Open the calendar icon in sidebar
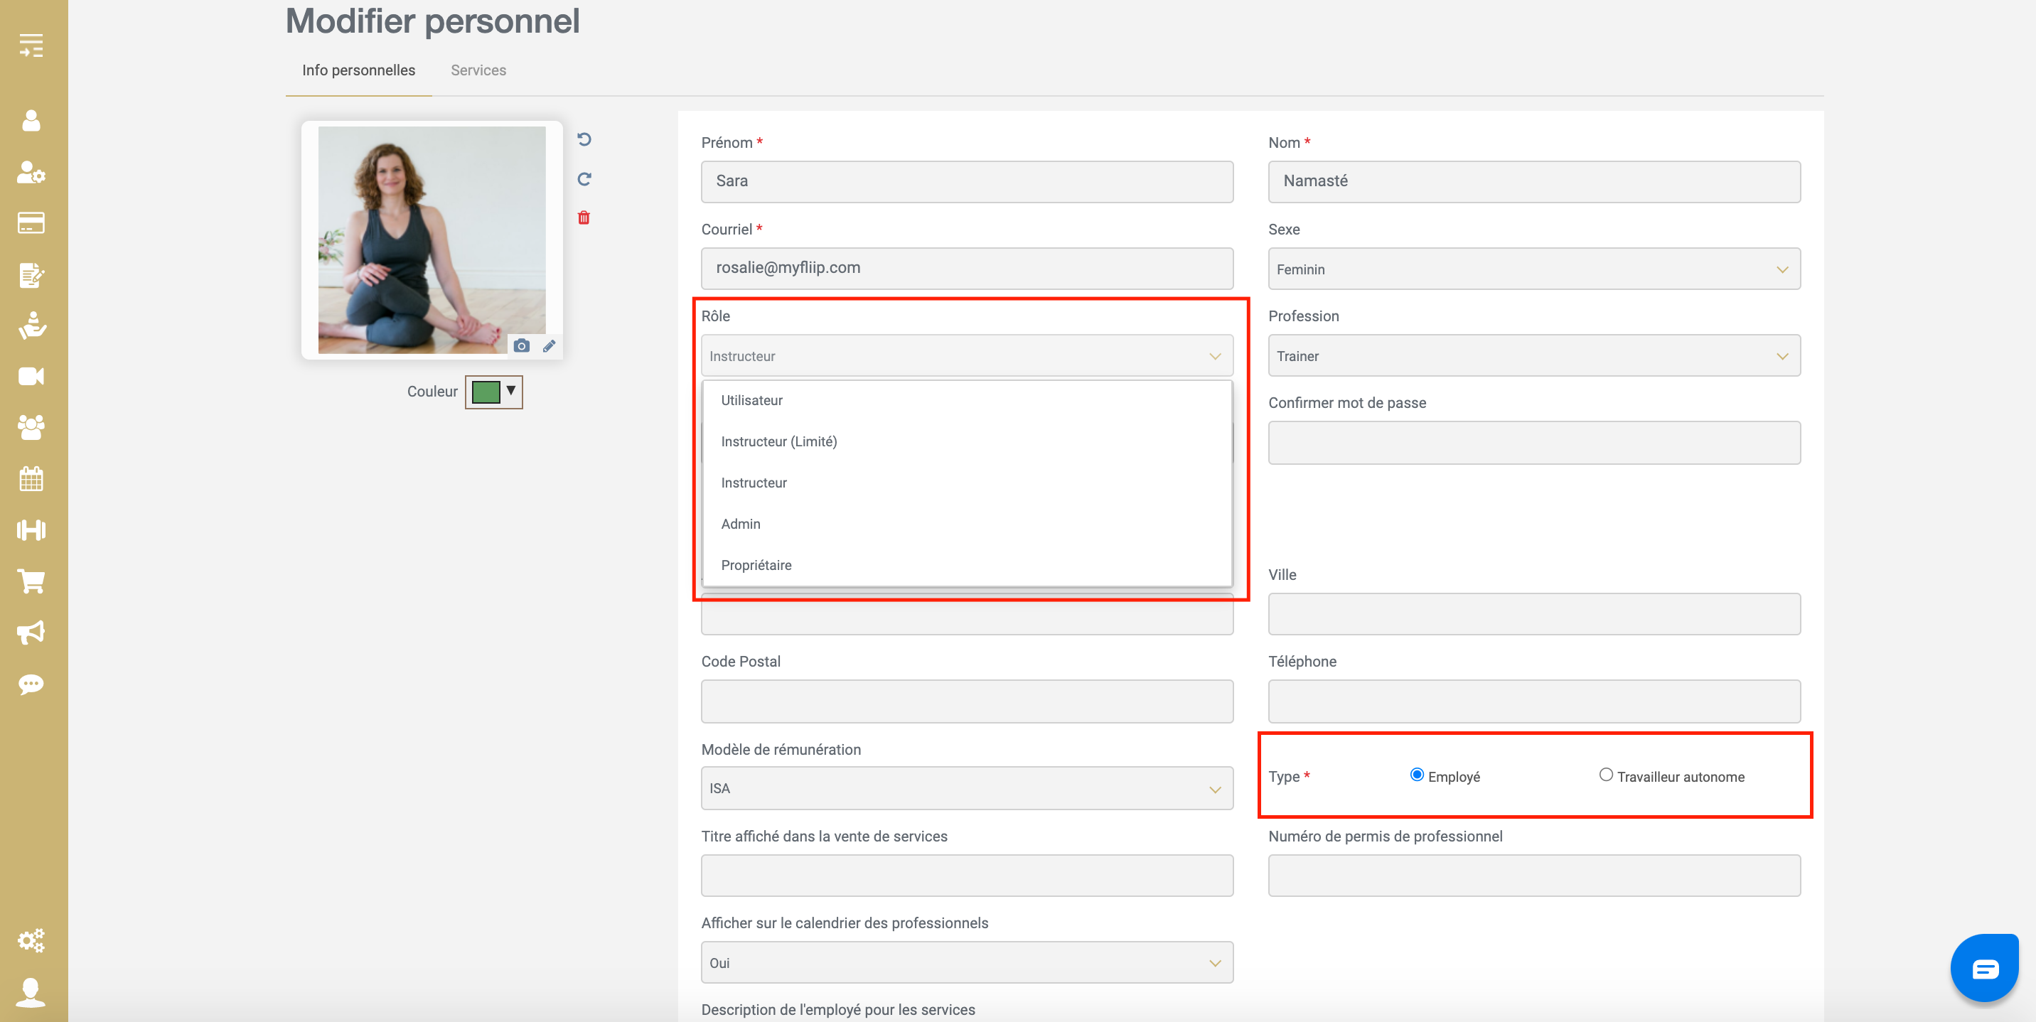This screenshot has width=2036, height=1022. pos(31,478)
